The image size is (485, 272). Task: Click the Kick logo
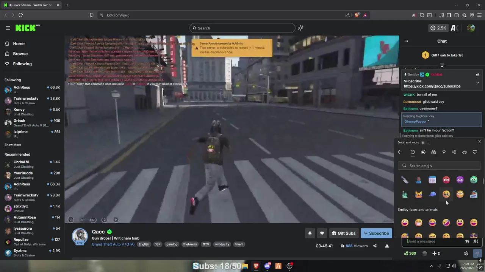[27, 28]
